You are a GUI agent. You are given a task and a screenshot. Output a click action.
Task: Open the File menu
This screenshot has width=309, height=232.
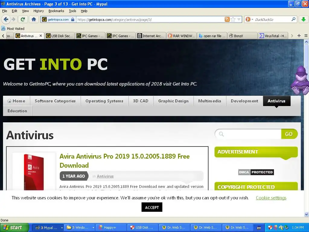click(5, 11)
